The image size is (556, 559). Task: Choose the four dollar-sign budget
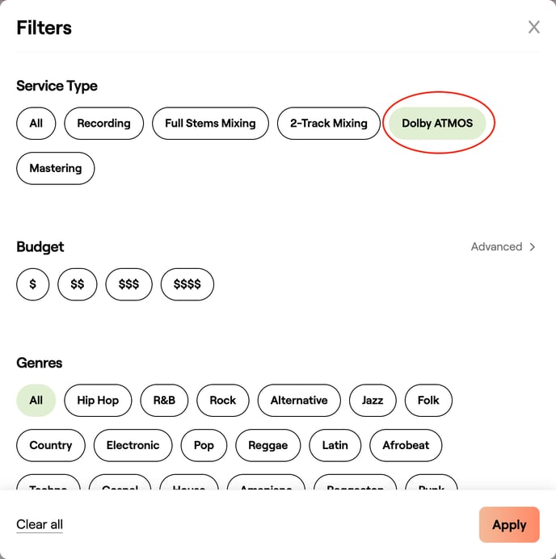187,284
